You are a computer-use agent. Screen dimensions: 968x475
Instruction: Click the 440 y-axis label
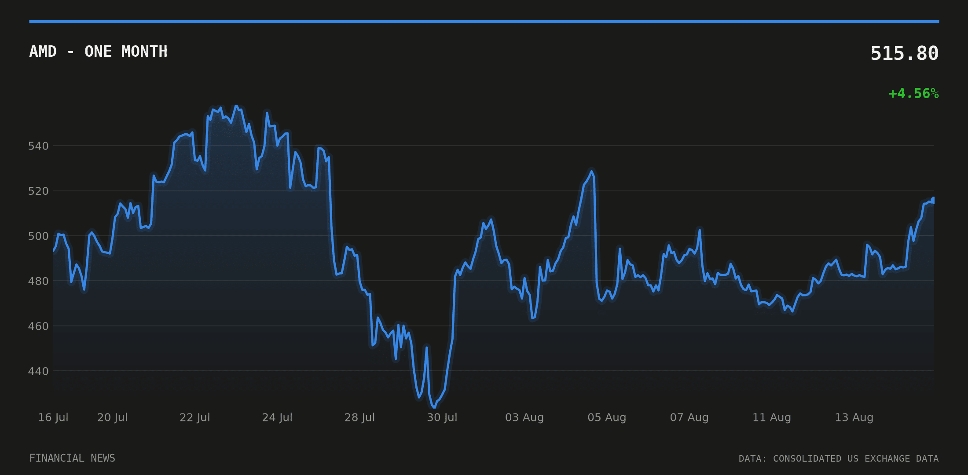pos(38,371)
